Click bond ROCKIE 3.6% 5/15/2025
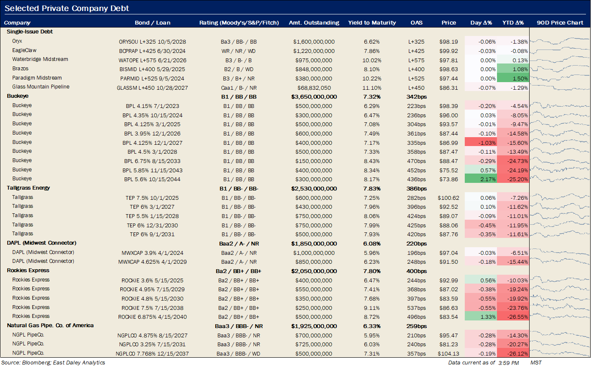This screenshot has height=367, width=591. click(153, 280)
